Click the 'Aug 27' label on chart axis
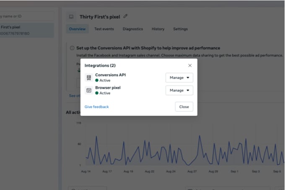Screen dimensions: 285x190 click(x=192, y=171)
